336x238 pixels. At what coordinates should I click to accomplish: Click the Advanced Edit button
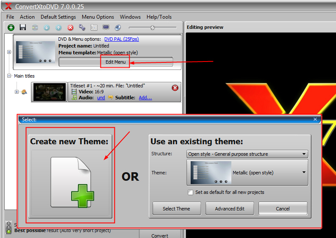pos(230,209)
